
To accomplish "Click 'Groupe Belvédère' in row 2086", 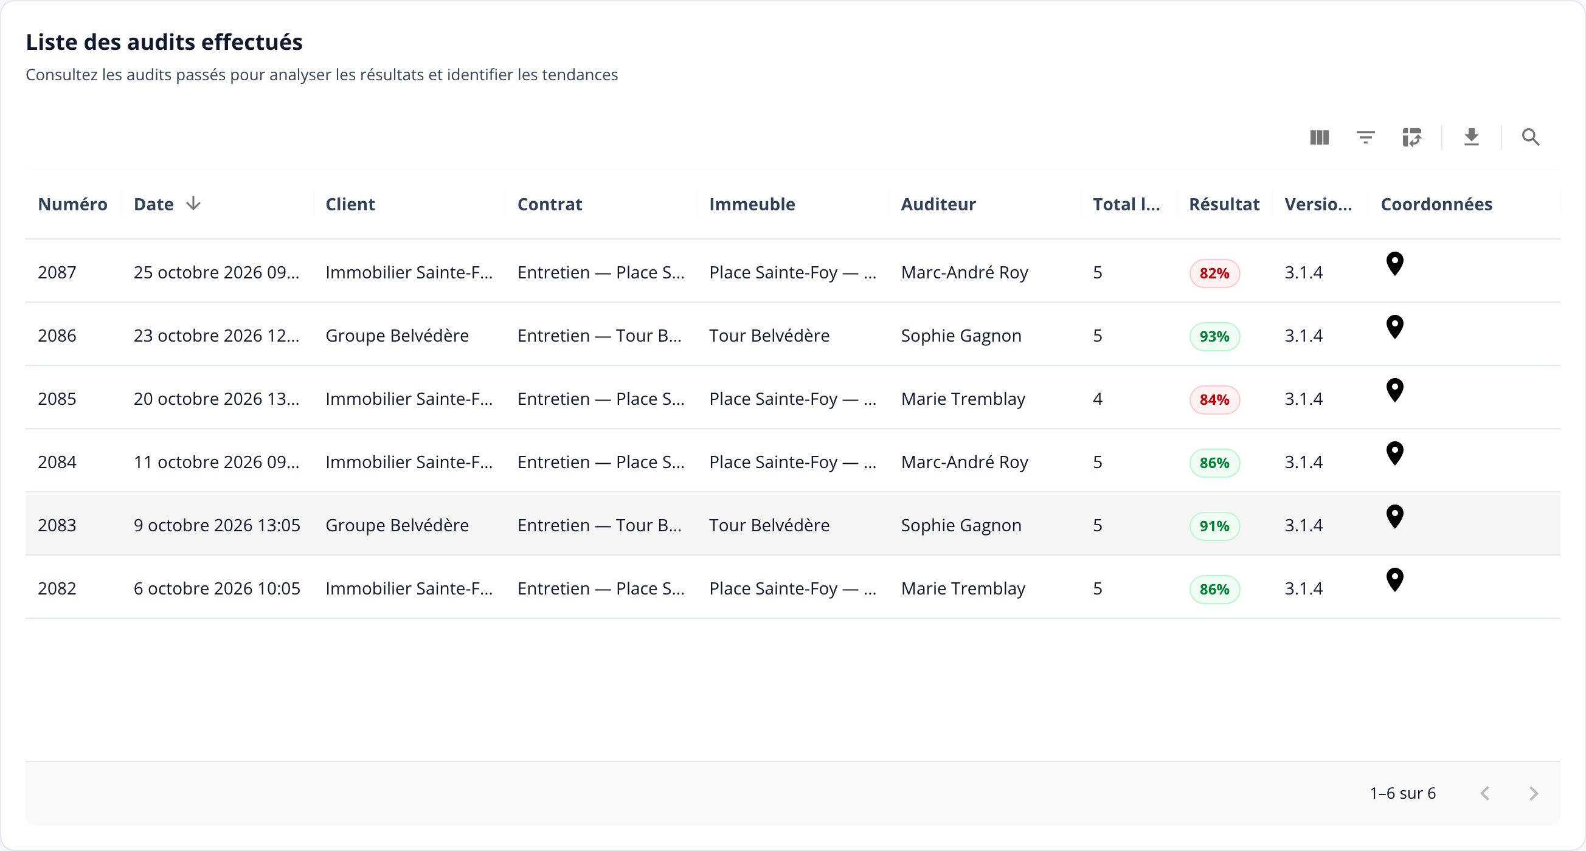I will (397, 336).
